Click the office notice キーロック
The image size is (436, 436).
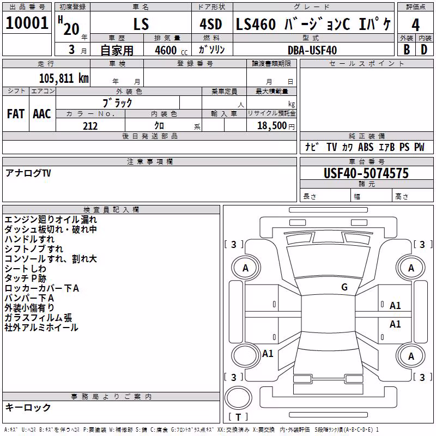(28, 407)
